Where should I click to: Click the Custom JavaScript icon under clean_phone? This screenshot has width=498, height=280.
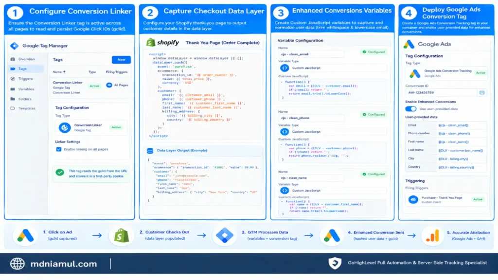(x=284, y=132)
